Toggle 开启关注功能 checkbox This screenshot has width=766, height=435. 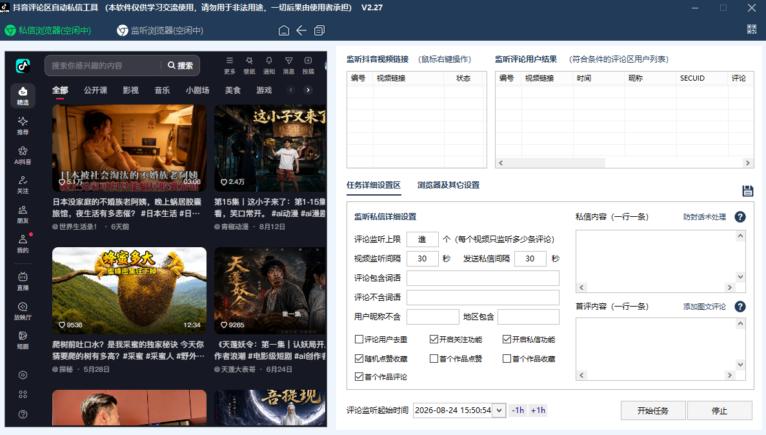[x=434, y=339]
